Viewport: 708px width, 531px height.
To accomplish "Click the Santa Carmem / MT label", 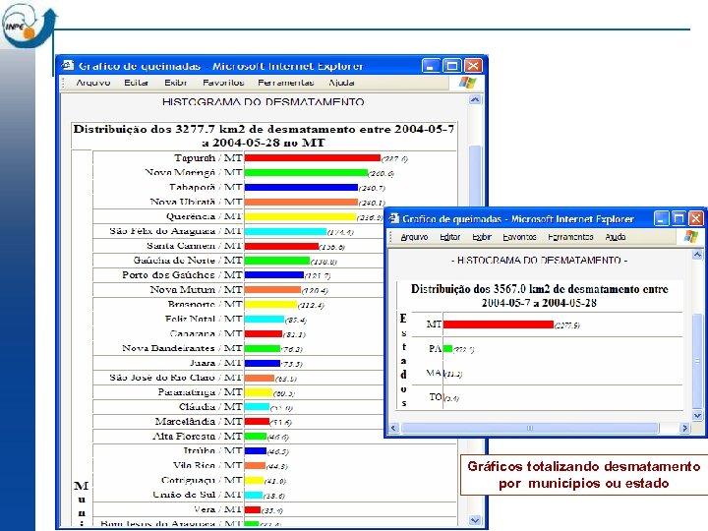I will 195,246.
